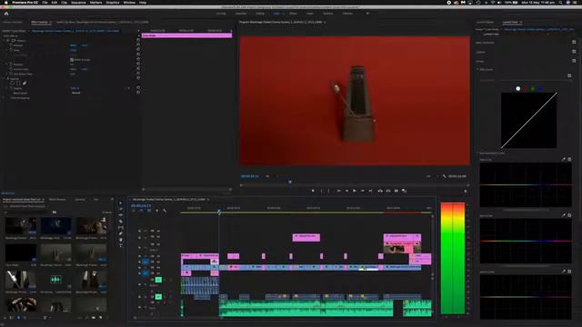Image resolution: width=582 pixels, height=327 pixels.
Task: Collapse the Hue Saturation Curves section
Action: [x=477, y=154]
